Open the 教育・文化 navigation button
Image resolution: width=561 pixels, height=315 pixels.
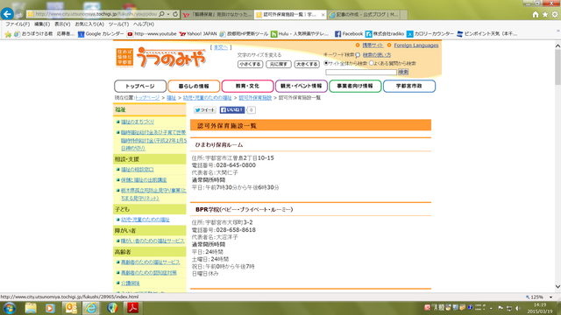tap(247, 86)
